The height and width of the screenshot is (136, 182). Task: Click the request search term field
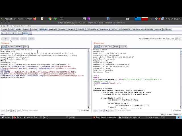click(x=51, y=111)
